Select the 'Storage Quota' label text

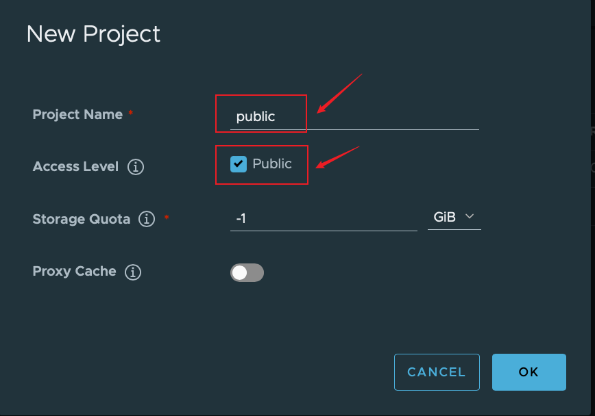pyautogui.click(x=82, y=220)
